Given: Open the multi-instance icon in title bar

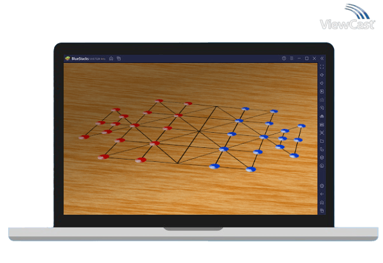Looking at the screenshot, I should [119, 58].
